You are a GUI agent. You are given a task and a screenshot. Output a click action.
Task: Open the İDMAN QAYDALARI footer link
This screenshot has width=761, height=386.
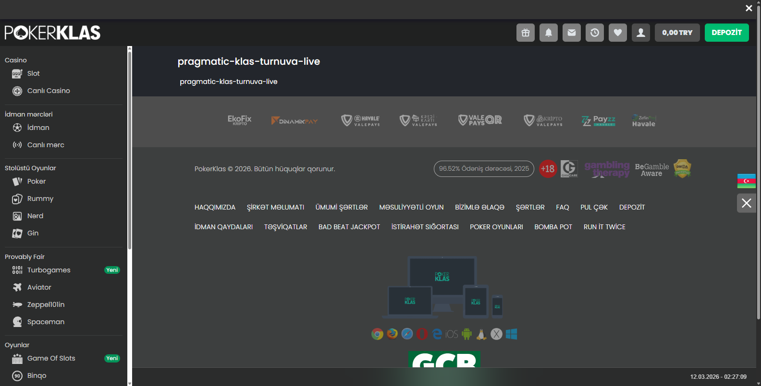coord(223,227)
